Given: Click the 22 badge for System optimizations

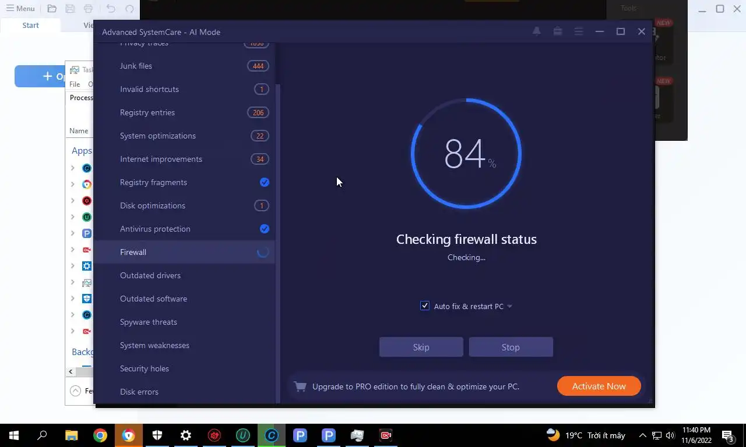Looking at the screenshot, I should point(260,136).
